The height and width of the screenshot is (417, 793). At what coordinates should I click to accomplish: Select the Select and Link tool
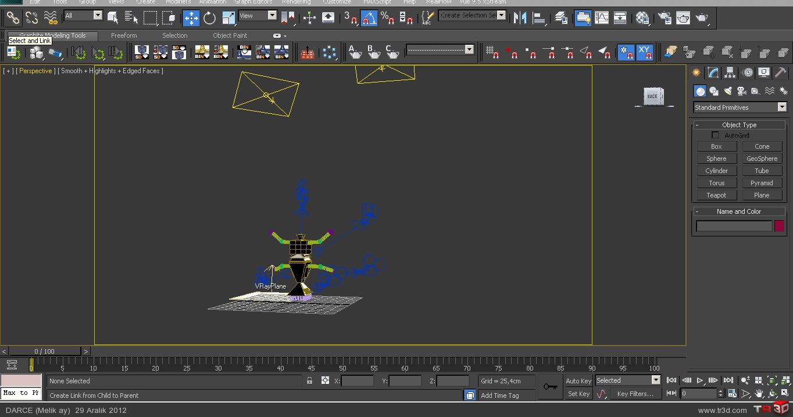point(13,18)
